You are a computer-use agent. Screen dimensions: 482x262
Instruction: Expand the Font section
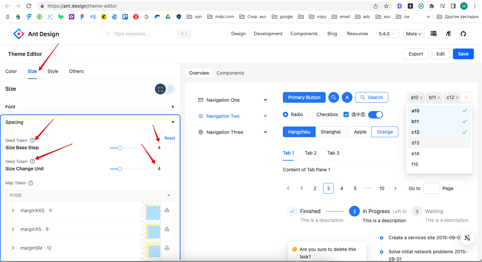[x=173, y=107]
